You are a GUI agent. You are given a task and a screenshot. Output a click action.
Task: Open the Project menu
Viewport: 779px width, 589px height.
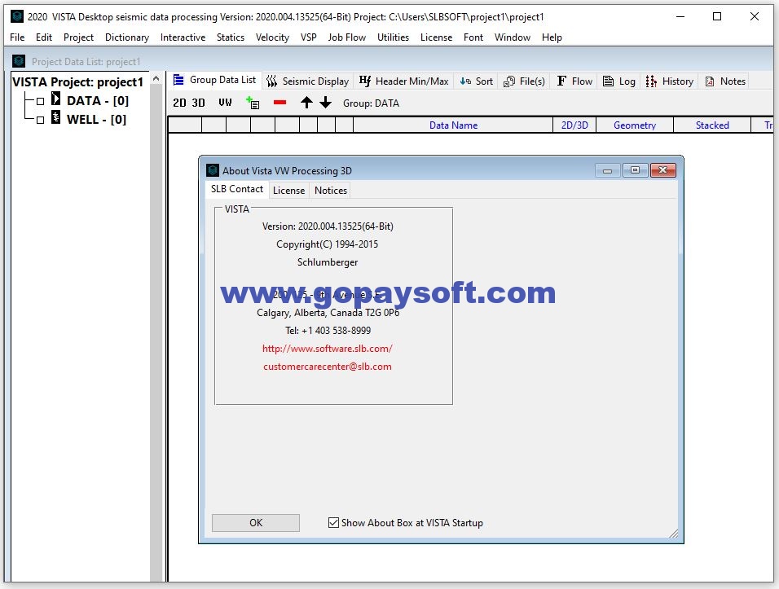pyautogui.click(x=78, y=37)
